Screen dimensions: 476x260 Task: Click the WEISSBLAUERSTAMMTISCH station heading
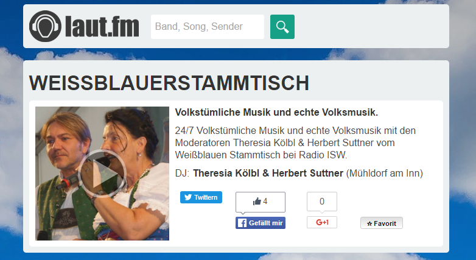(169, 83)
